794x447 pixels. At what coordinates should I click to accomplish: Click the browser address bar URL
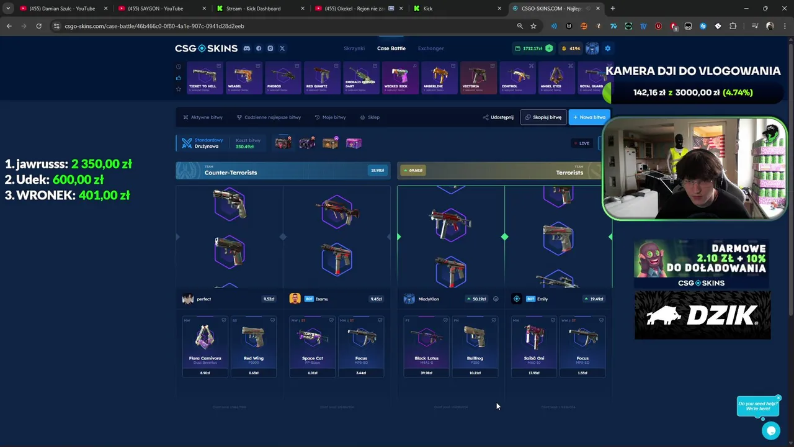[x=154, y=26]
